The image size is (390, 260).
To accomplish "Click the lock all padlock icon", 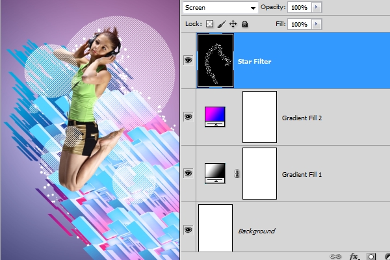I will pos(244,24).
